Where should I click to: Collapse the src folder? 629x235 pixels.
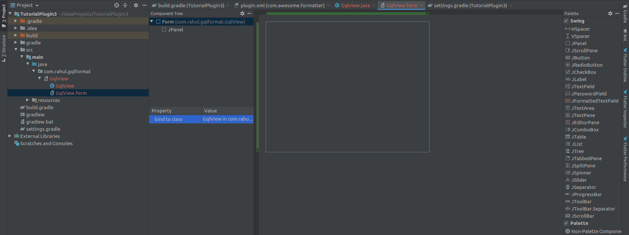[x=16, y=50]
